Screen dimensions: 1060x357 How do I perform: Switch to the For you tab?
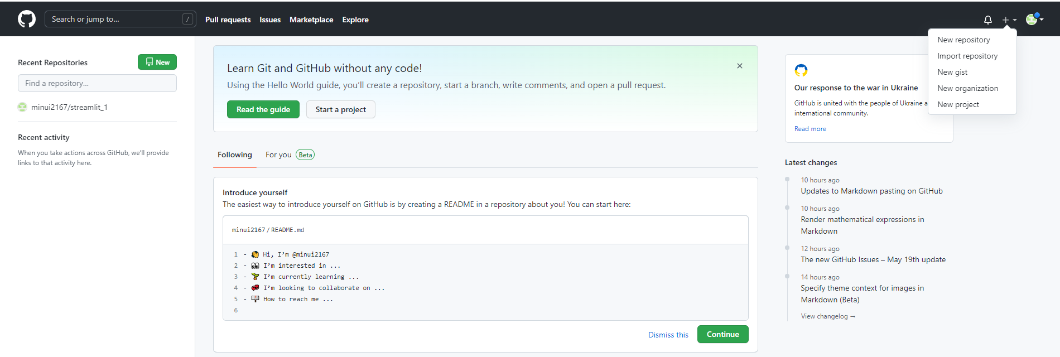(278, 155)
